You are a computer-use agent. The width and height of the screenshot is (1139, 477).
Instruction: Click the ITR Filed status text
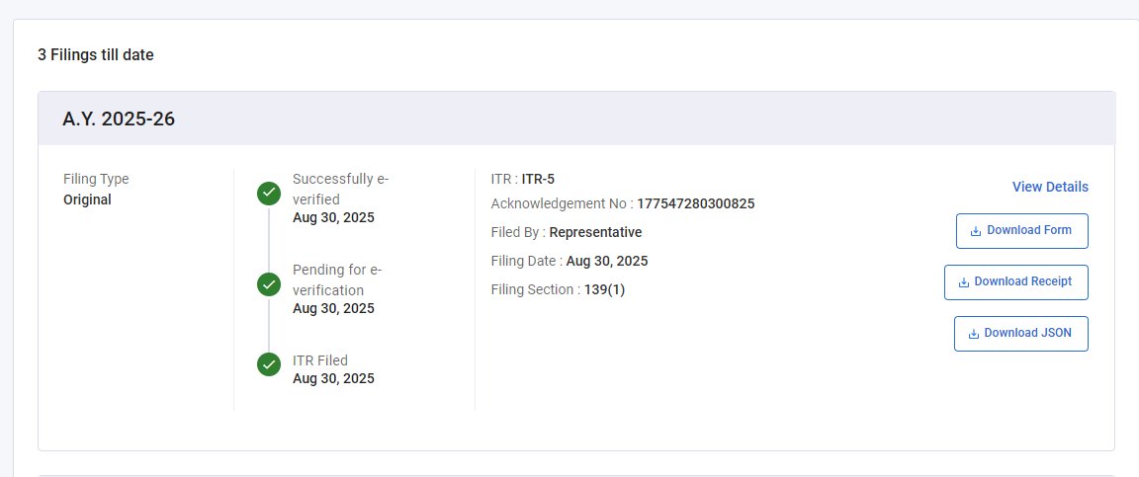click(x=320, y=360)
